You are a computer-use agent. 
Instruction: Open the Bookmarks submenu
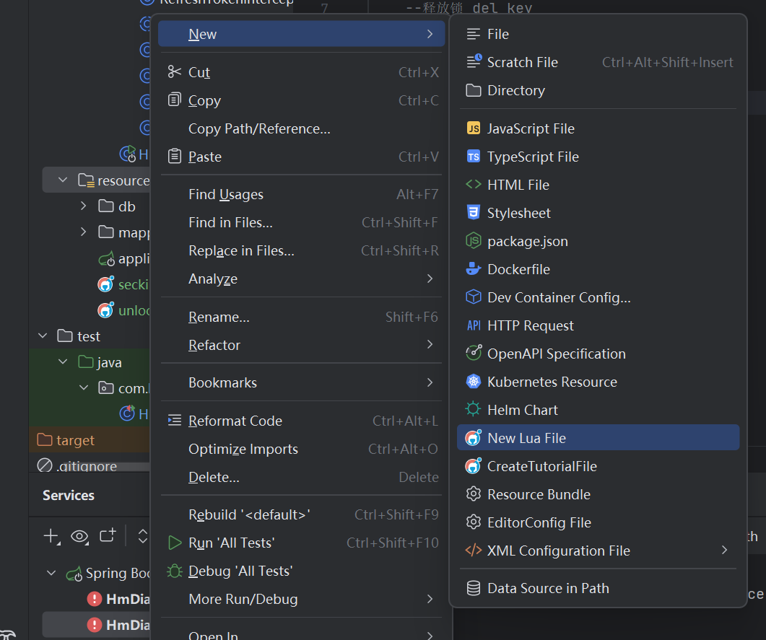coord(301,382)
